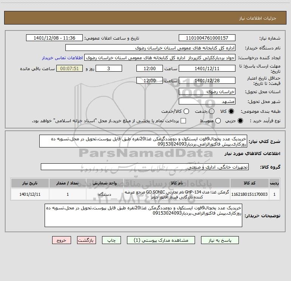Screen dimensions: 291x281
Task: Click the ایجاد کننده درخواست field
Action: pos(160,58)
